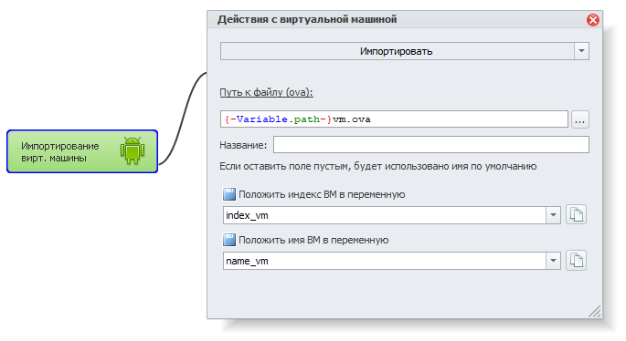
Task: Click the green Android robot icon
Action: (x=133, y=150)
